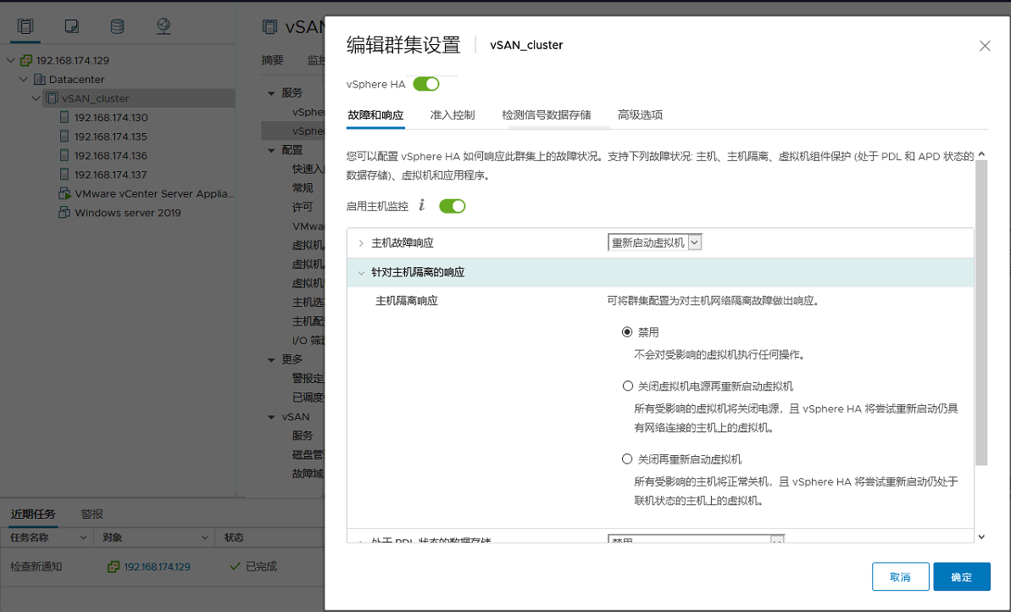Select the 禁用 radio option
The width and height of the screenshot is (1011, 612).
click(627, 332)
